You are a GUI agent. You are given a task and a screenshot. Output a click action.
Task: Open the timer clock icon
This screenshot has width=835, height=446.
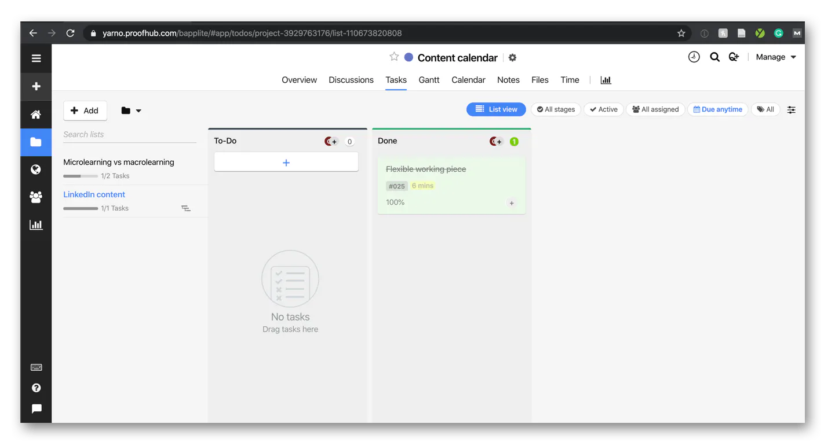[x=694, y=57]
